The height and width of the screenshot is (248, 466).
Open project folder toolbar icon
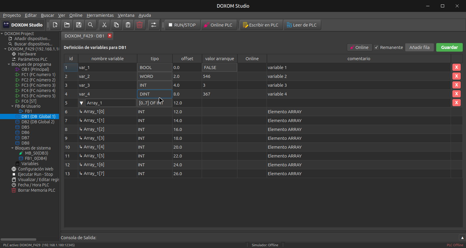tap(67, 25)
